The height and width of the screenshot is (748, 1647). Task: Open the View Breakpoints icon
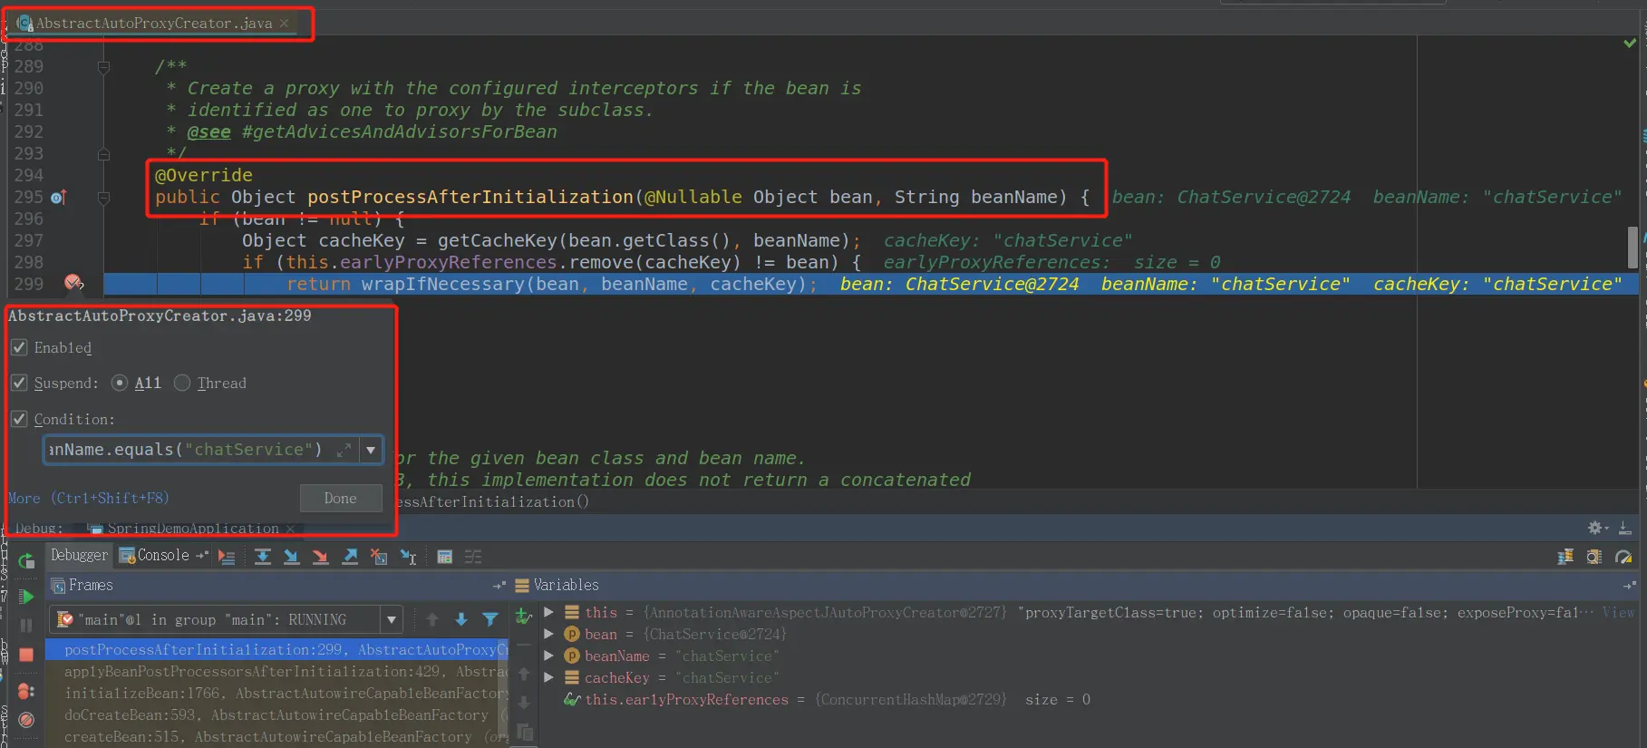click(x=26, y=691)
